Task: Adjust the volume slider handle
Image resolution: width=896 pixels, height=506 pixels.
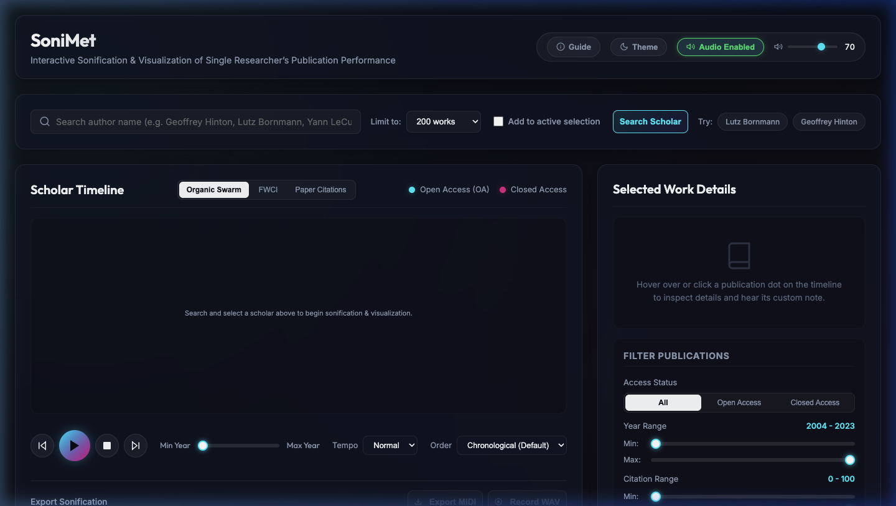Action: tap(821, 47)
